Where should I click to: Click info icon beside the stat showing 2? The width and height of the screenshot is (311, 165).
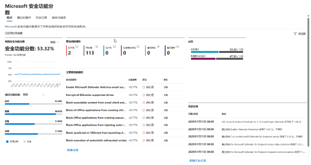pyautogui.click(x=77, y=46)
